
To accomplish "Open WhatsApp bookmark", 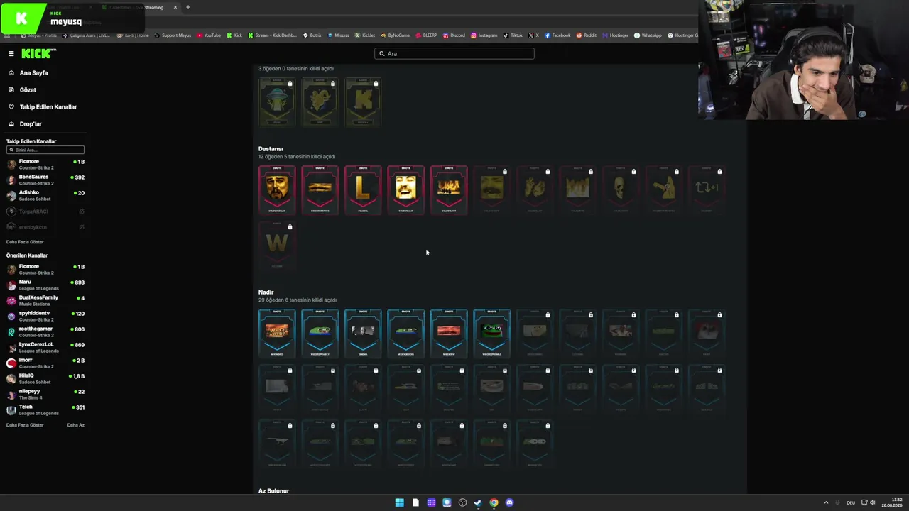I will tap(648, 35).
